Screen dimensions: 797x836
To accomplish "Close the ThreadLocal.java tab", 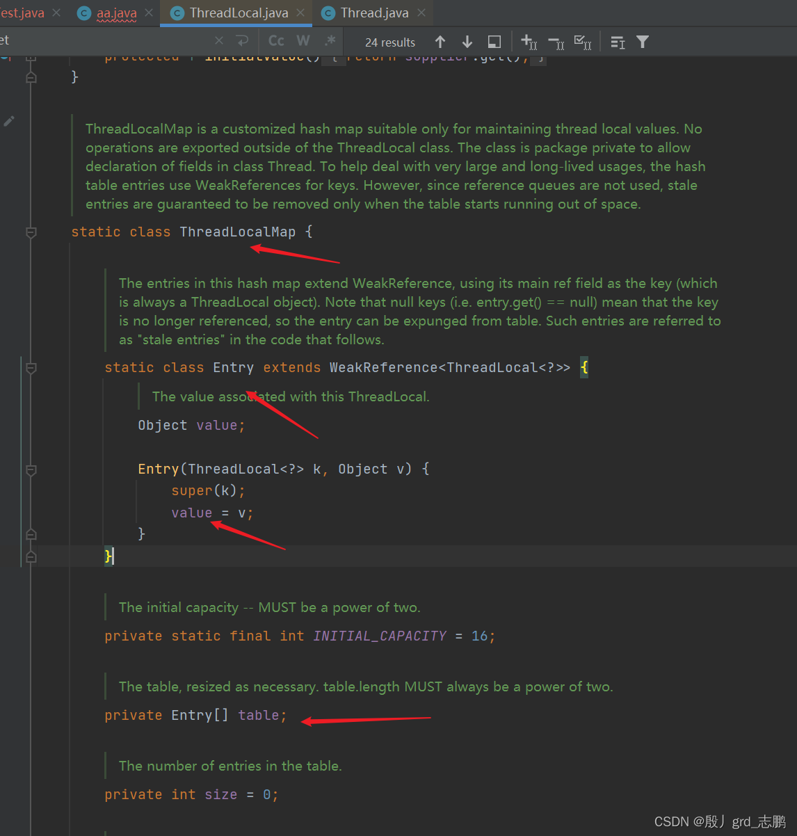I will click(x=300, y=13).
